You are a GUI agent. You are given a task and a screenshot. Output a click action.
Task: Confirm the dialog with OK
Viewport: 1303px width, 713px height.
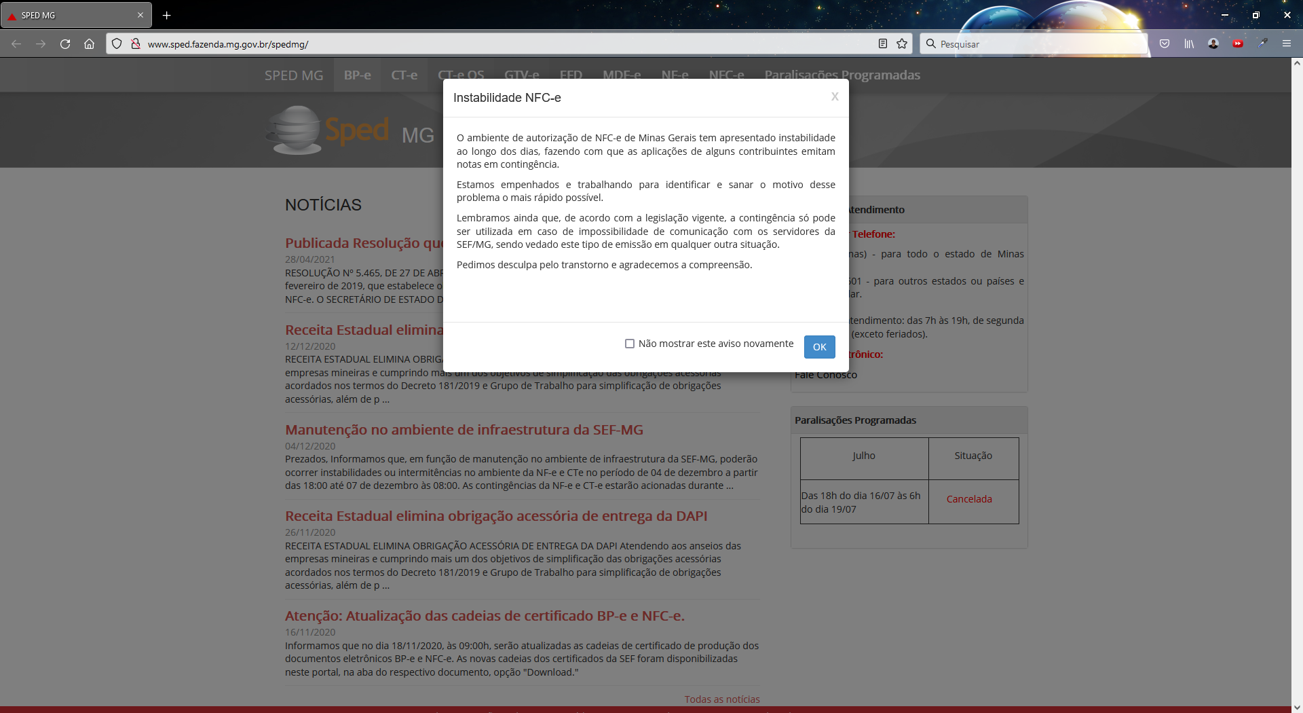[x=820, y=347]
